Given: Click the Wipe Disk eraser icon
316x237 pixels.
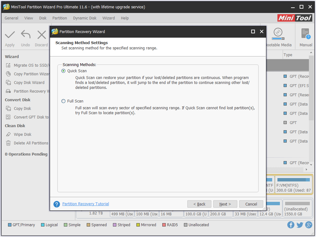Looking at the screenshot, I should click(x=8, y=135).
